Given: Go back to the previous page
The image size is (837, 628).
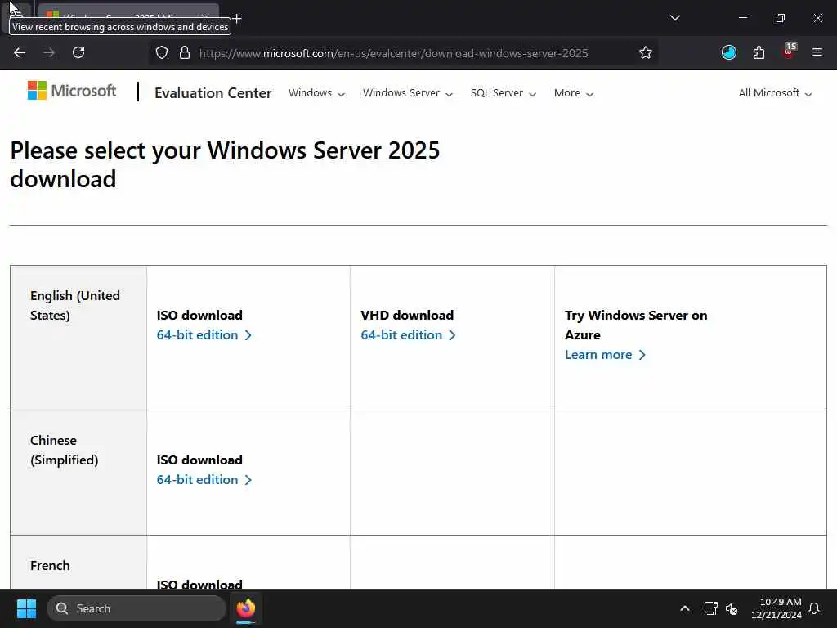Looking at the screenshot, I should click(20, 52).
